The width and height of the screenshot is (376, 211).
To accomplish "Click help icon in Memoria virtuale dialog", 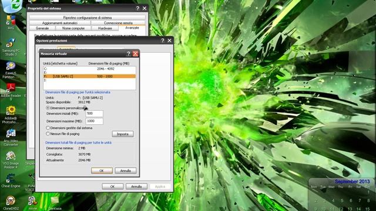I will pos(128,54).
